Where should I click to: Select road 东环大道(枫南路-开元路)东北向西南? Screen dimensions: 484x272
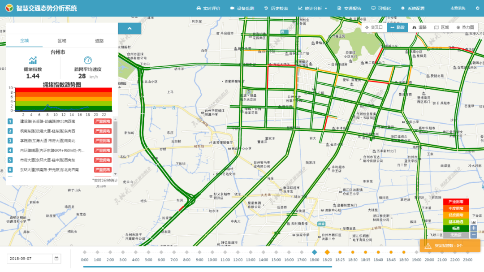[x=49, y=169]
